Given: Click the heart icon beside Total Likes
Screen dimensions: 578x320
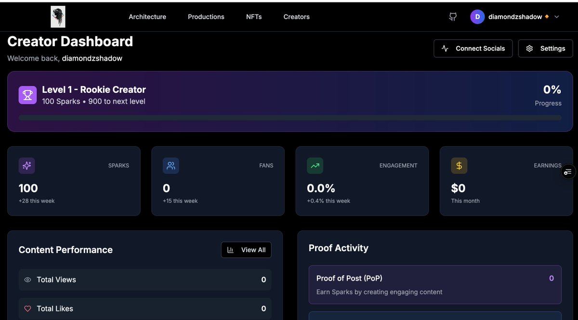Looking at the screenshot, I should (x=27, y=308).
